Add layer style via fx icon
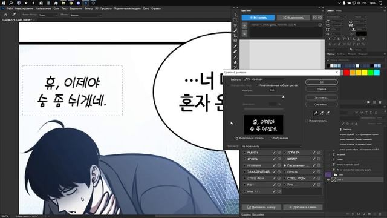387x218 pixels. (x=353, y=214)
